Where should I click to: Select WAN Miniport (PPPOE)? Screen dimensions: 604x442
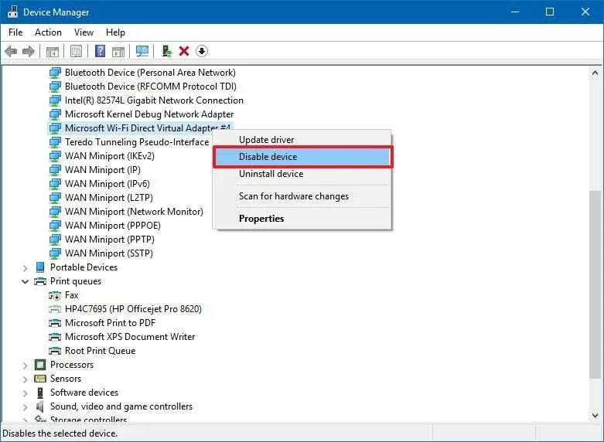coord(113,225)
